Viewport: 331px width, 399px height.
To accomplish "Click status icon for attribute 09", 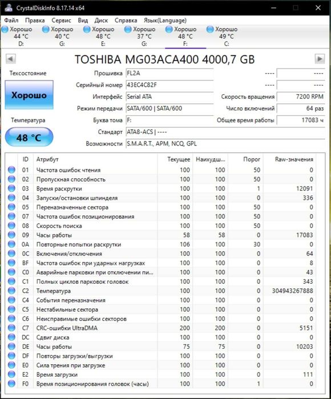I will click(11, 235).
